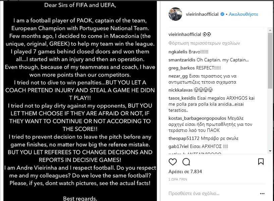Screen dimensions: 274x201
Task: Click the 1 ΩΡΑ ΠΡΙΝ timestamp
Action: click(x=178, y=180)
